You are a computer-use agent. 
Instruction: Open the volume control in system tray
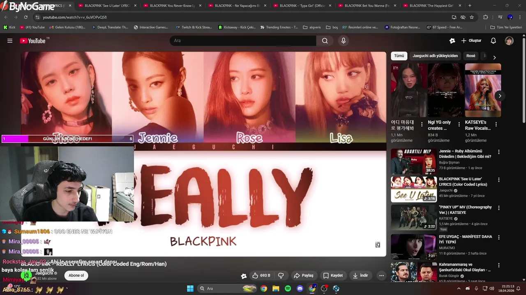[x=491, y=288]
